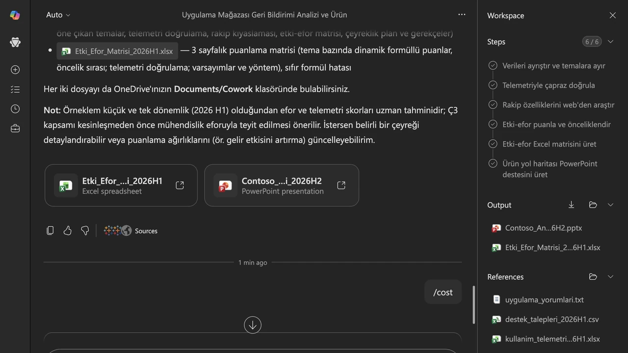Viewport: 628px width, 353px height.
Task: Start new task with plus icon
Action: tap(15, 70)
